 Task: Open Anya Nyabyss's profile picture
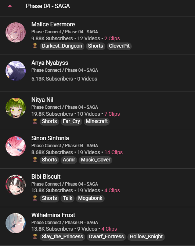[15, 71]
